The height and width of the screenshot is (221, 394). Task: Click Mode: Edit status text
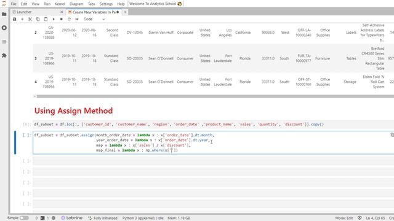pos(344,218)
